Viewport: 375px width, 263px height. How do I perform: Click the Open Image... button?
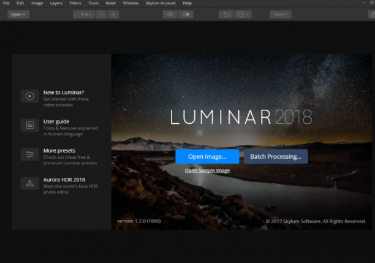pyautogui.click(x=207, y=156)
